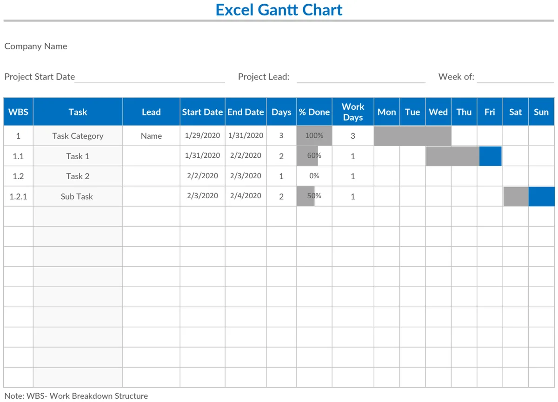This screenshot has width=558, height=402.
Task: Click the Task Category cell
Action: (x=78, y=136)
